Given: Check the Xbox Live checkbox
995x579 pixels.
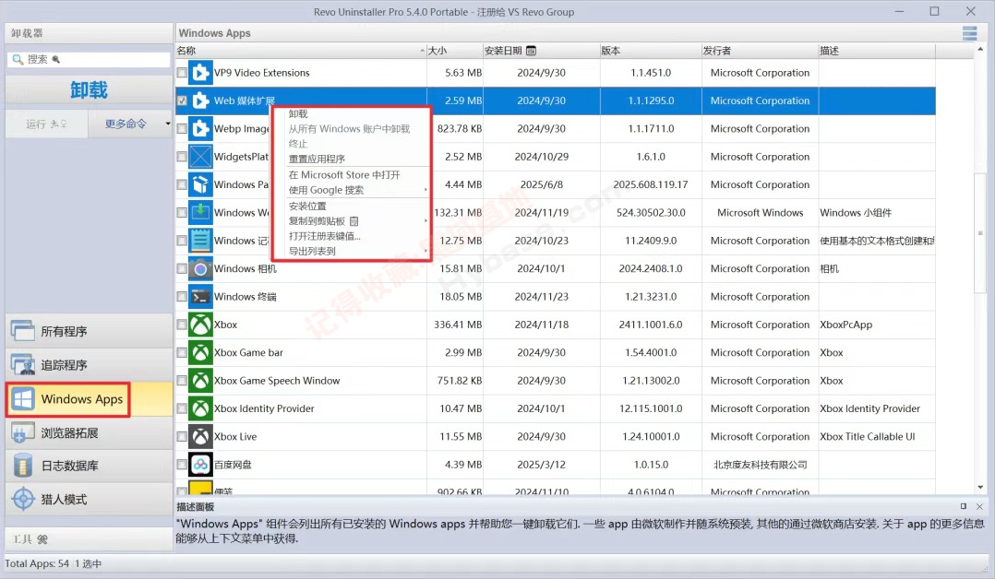Looking at the screenshot, I should pos(182,436).
